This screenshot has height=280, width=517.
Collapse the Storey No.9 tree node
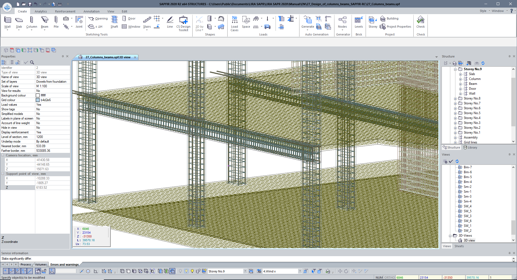coord(455,69)
